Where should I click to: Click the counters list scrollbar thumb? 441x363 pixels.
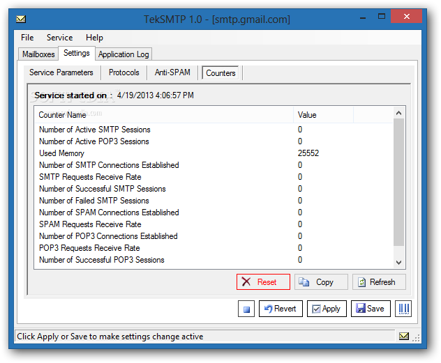tap(398, 182)
